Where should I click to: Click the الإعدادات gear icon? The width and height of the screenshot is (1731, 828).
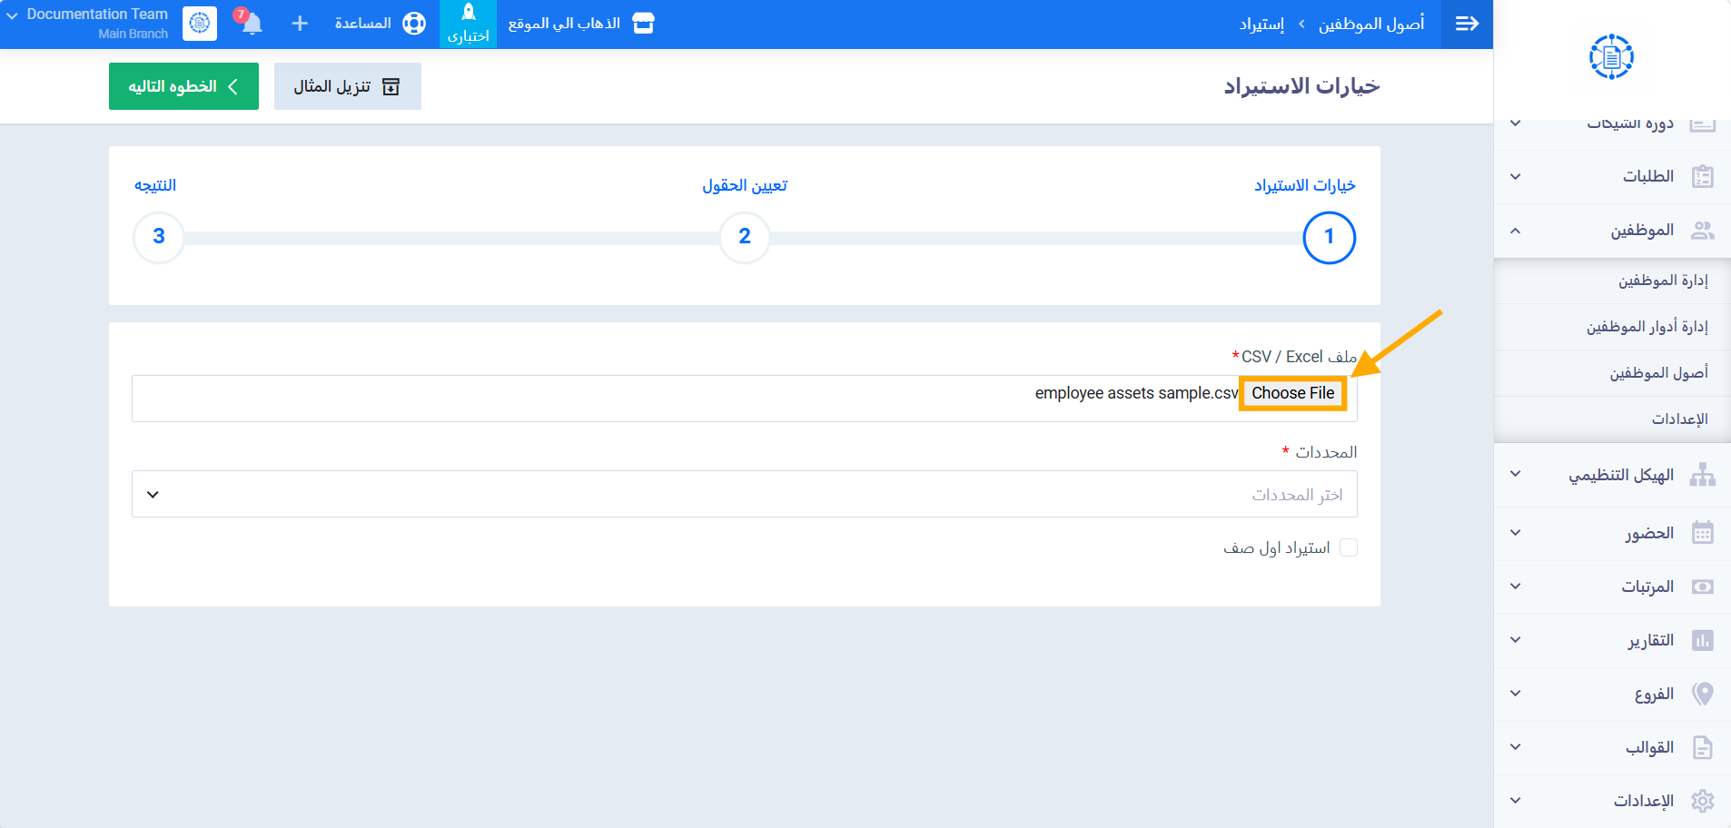point(1703,801)
